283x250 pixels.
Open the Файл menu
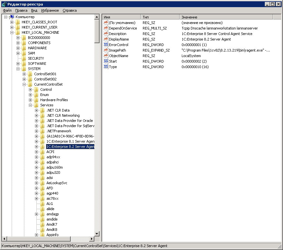click(x=7, y=10)
